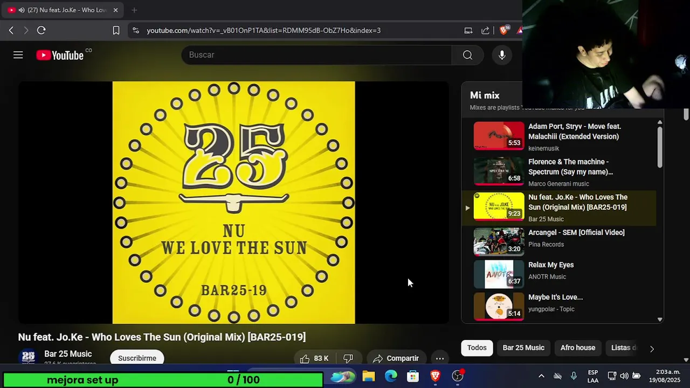Like the video with 83 K thumbs up
690x388 pixels.
pos(314,358)
